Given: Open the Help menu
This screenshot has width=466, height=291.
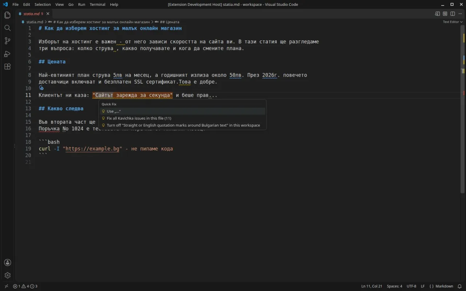Looking at the screenshot, I should [114, 4].
